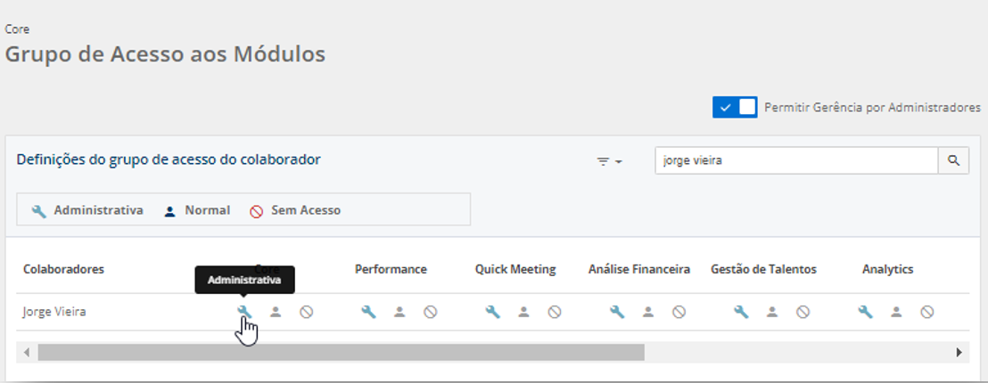
Task: Click the Colaboradores column header
Action: [x=64, y=269]
